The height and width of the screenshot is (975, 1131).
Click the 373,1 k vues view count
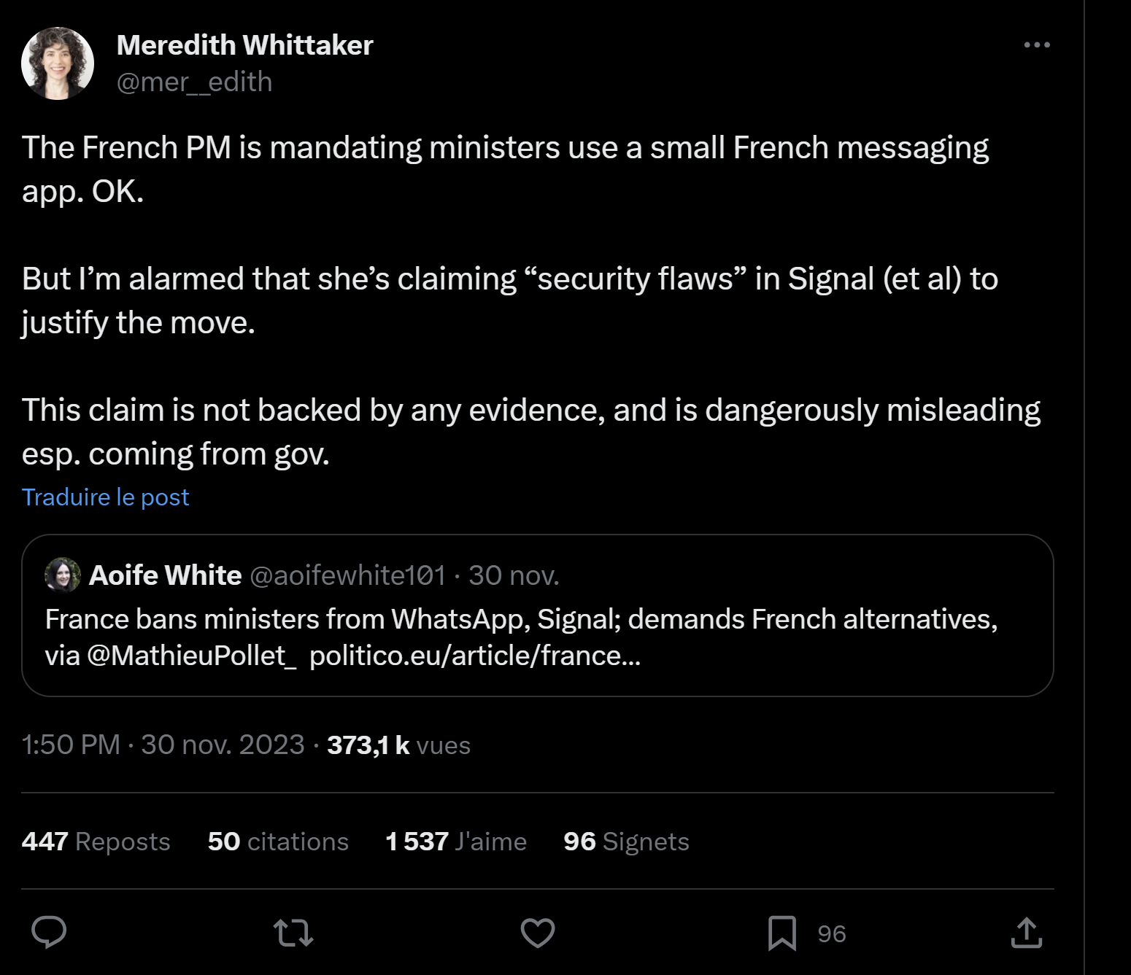(398, 745)
